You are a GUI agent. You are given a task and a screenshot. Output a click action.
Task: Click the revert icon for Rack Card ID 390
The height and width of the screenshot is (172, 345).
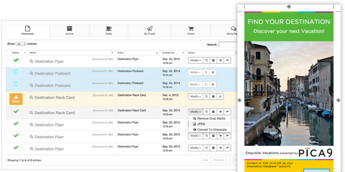coord(206,96)
